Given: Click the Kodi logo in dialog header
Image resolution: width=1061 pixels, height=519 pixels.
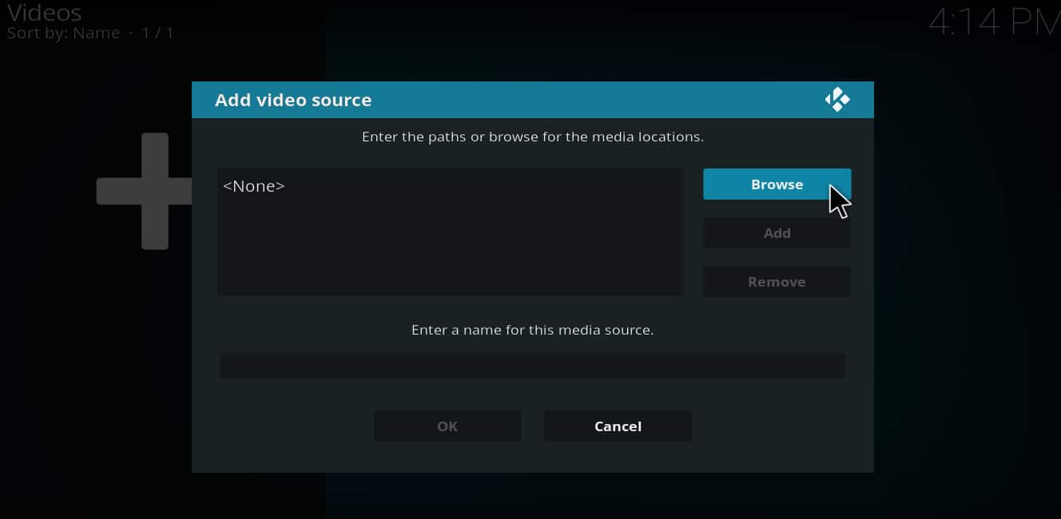Looking at the screenshot, I should [837, 100].
